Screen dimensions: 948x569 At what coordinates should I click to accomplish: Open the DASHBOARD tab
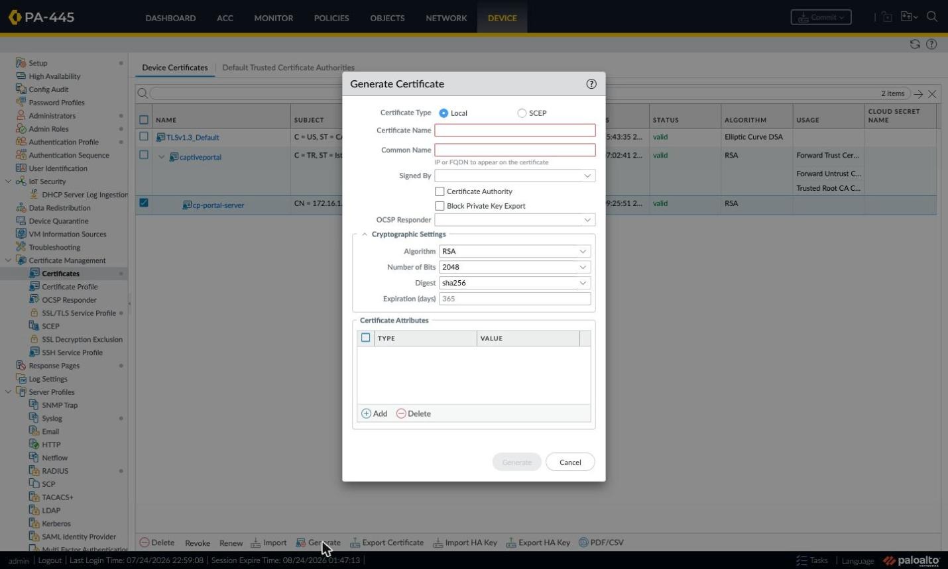[x=170, y=18]
